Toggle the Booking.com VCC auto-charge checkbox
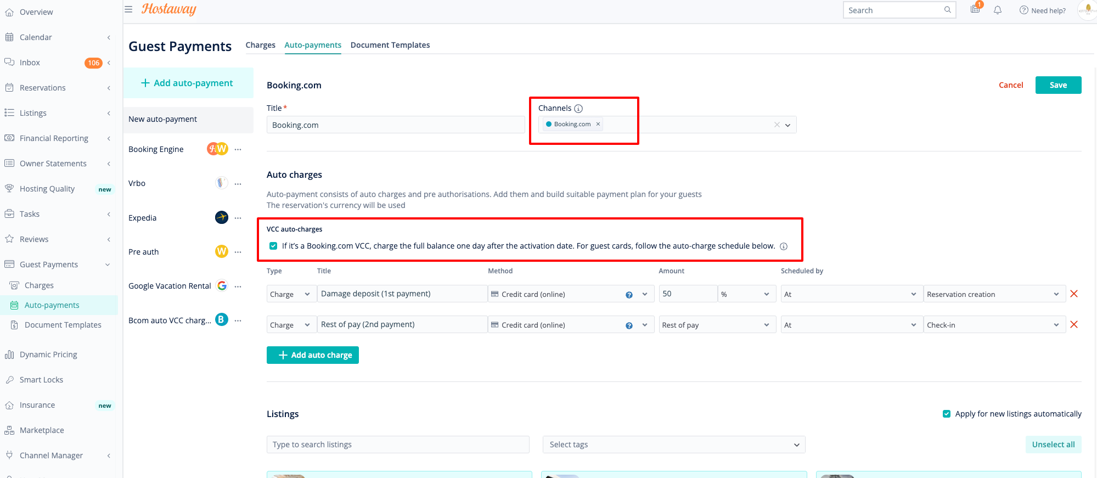The height and width of the screenshot is (478, 1097). tap(273, 246)
